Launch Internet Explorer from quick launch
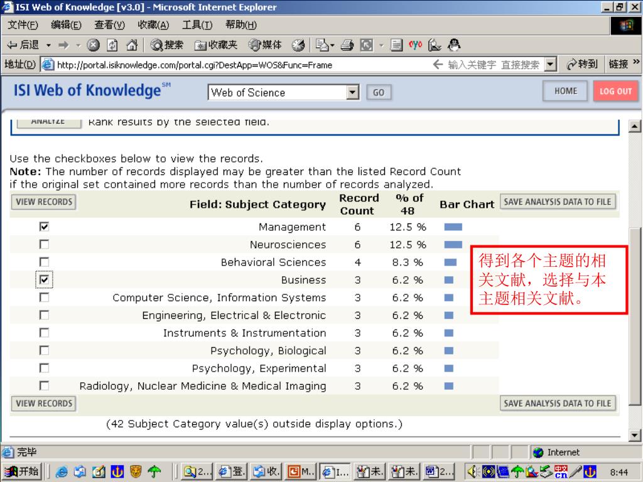Screen dimensions: 643x482 point(62,472)
